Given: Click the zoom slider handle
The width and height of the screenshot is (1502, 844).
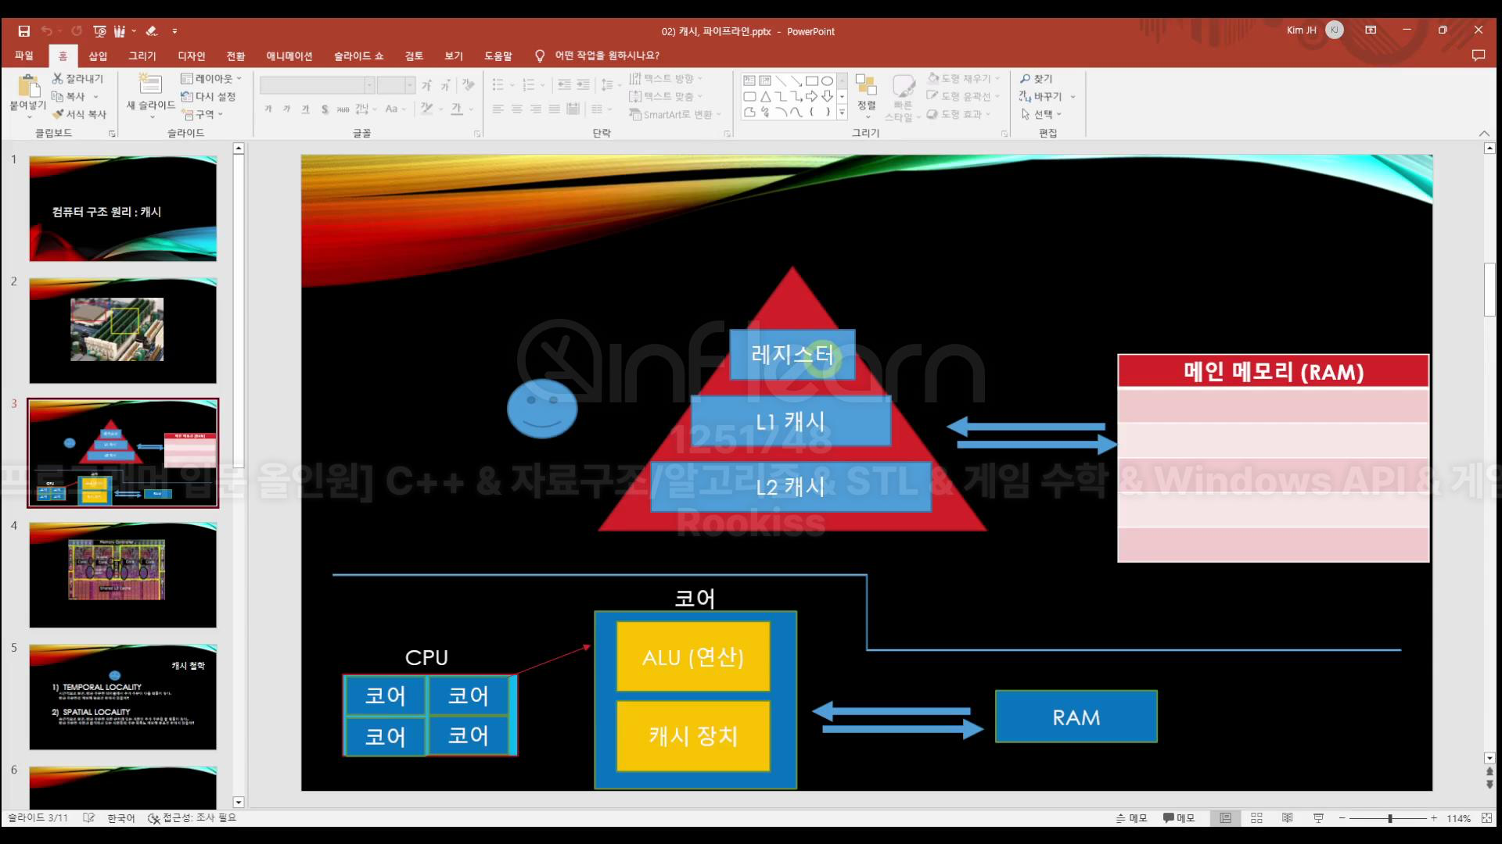Looking at the screenshot, I should pyautogui.click(x=1390, y=817).
